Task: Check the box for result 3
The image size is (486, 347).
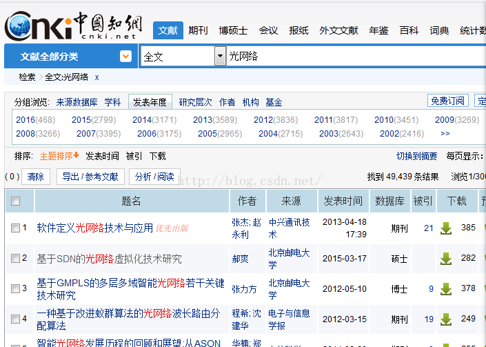Action: tap(15, 288)
